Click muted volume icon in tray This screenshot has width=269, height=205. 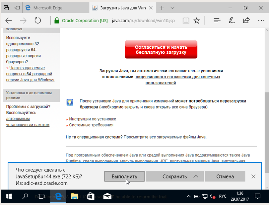tap(213, 197)
